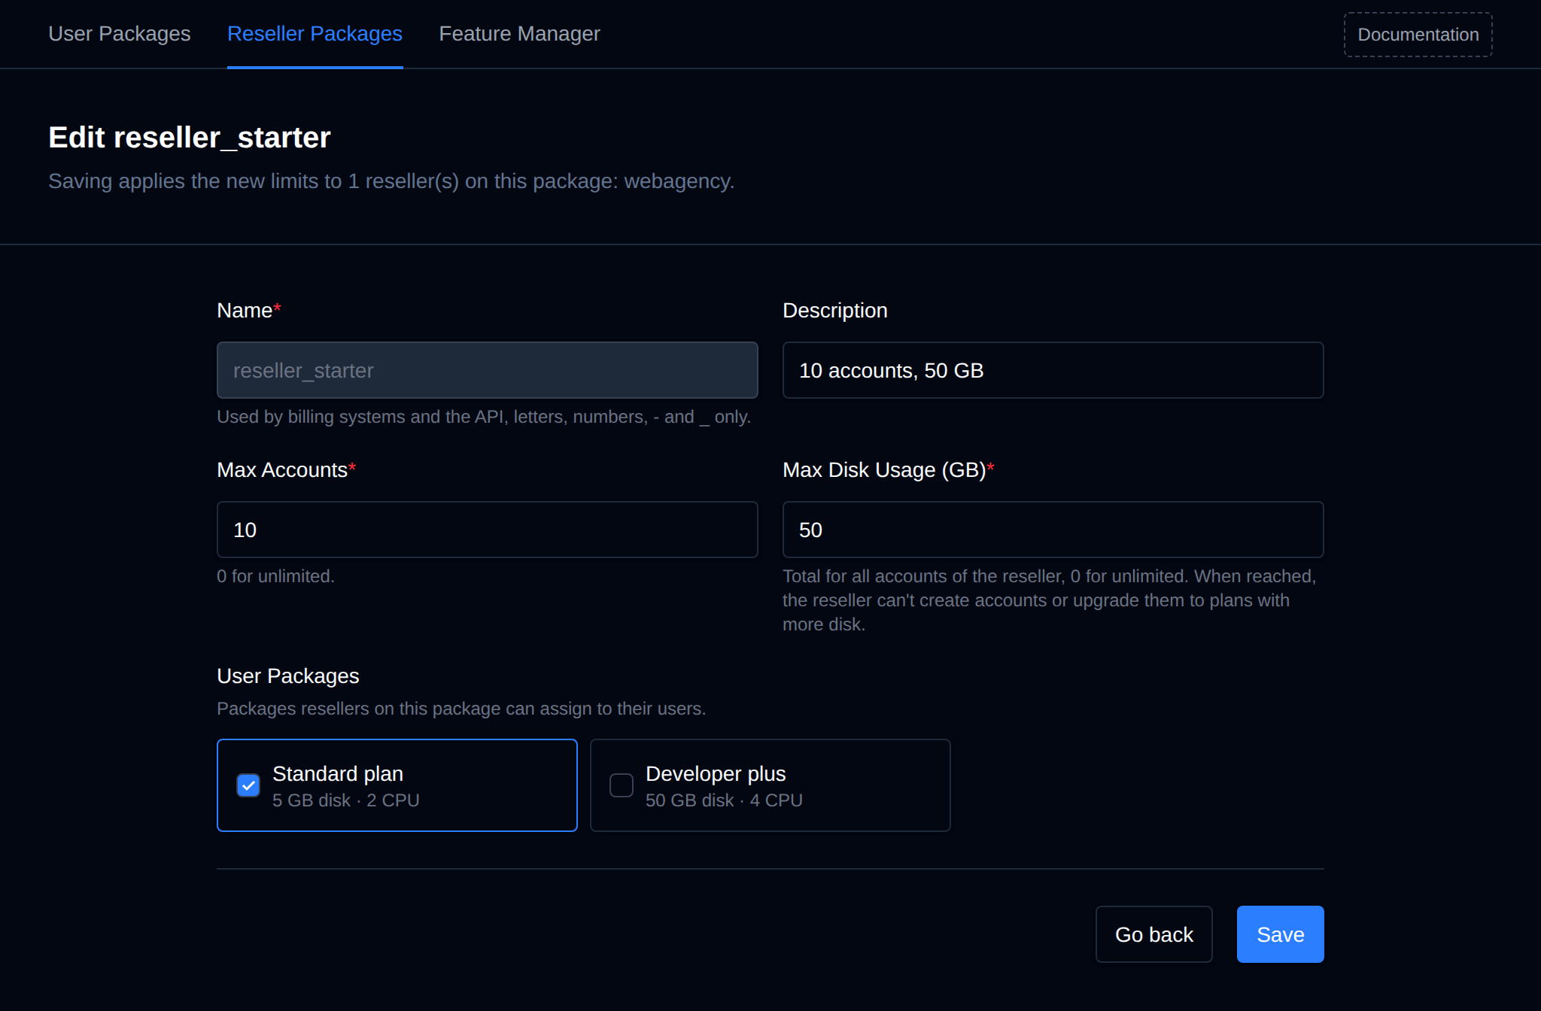The width and height of the screenshot is (1541, 1011).
Task: Click the Max Accounts input
Action: (487, 530)
